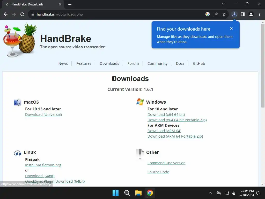Open the News menu item
265x199 pixels.
(x=63, y=63)
